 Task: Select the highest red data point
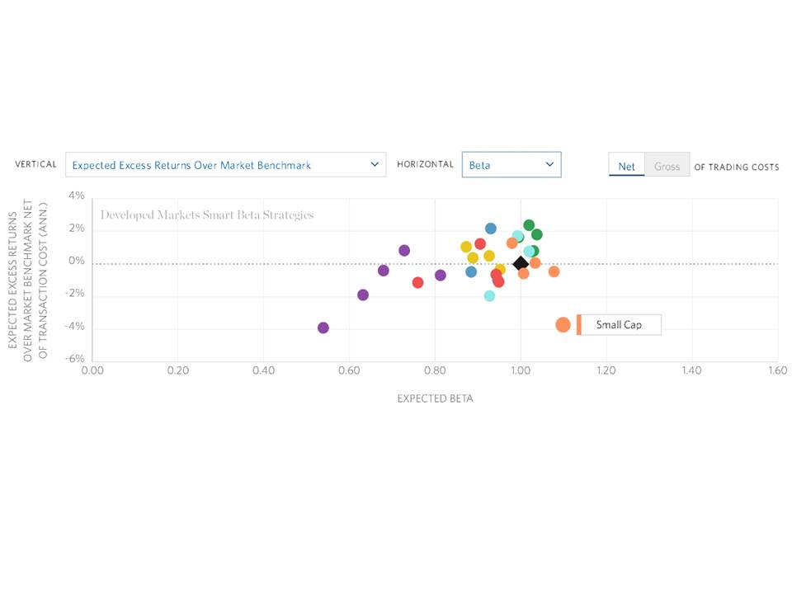(480, 243)
